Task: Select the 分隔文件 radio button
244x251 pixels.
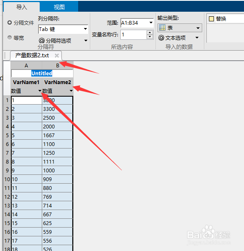Action: [x=10, y=23]
